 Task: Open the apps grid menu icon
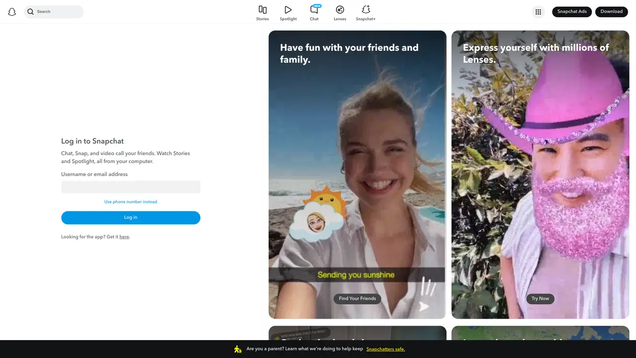pos(538,12)
